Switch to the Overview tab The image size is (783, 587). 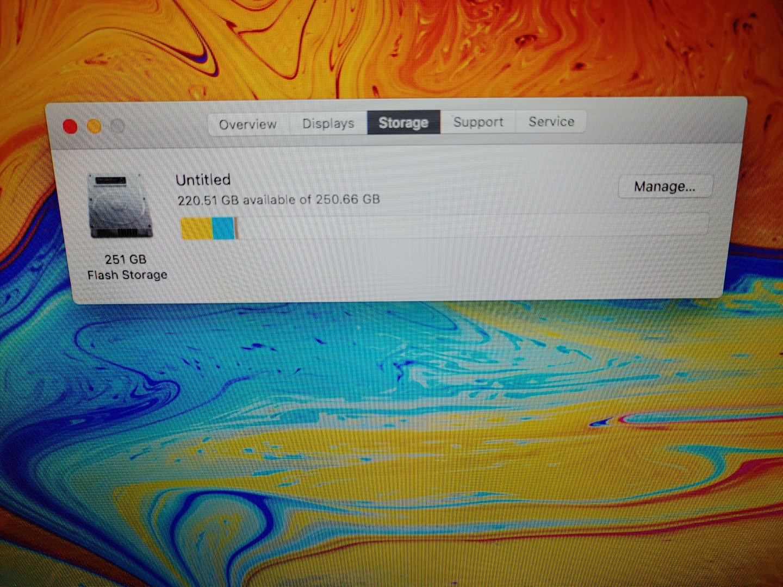pyautogui.click(x=248, y=124)
